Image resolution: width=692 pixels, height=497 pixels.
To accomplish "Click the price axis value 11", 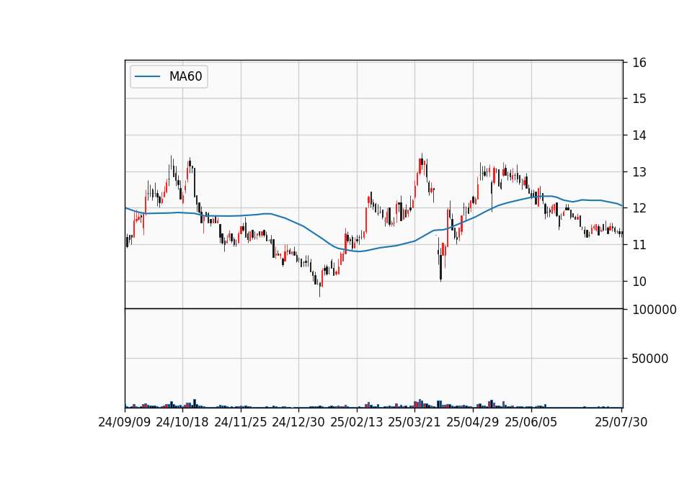I will click(x=639, y=245).
